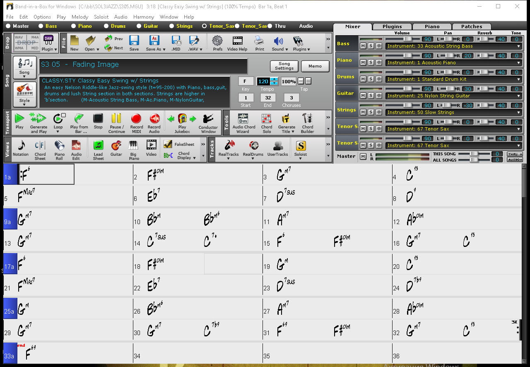This screenshot has height=367, width=530.
Task: Mute the Bass track in mixer
Action: (x=363, y=46)
